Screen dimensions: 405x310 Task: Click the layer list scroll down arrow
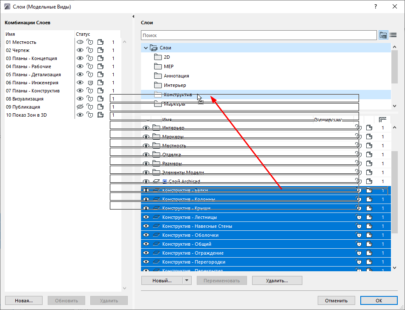(x=394, y=268)
